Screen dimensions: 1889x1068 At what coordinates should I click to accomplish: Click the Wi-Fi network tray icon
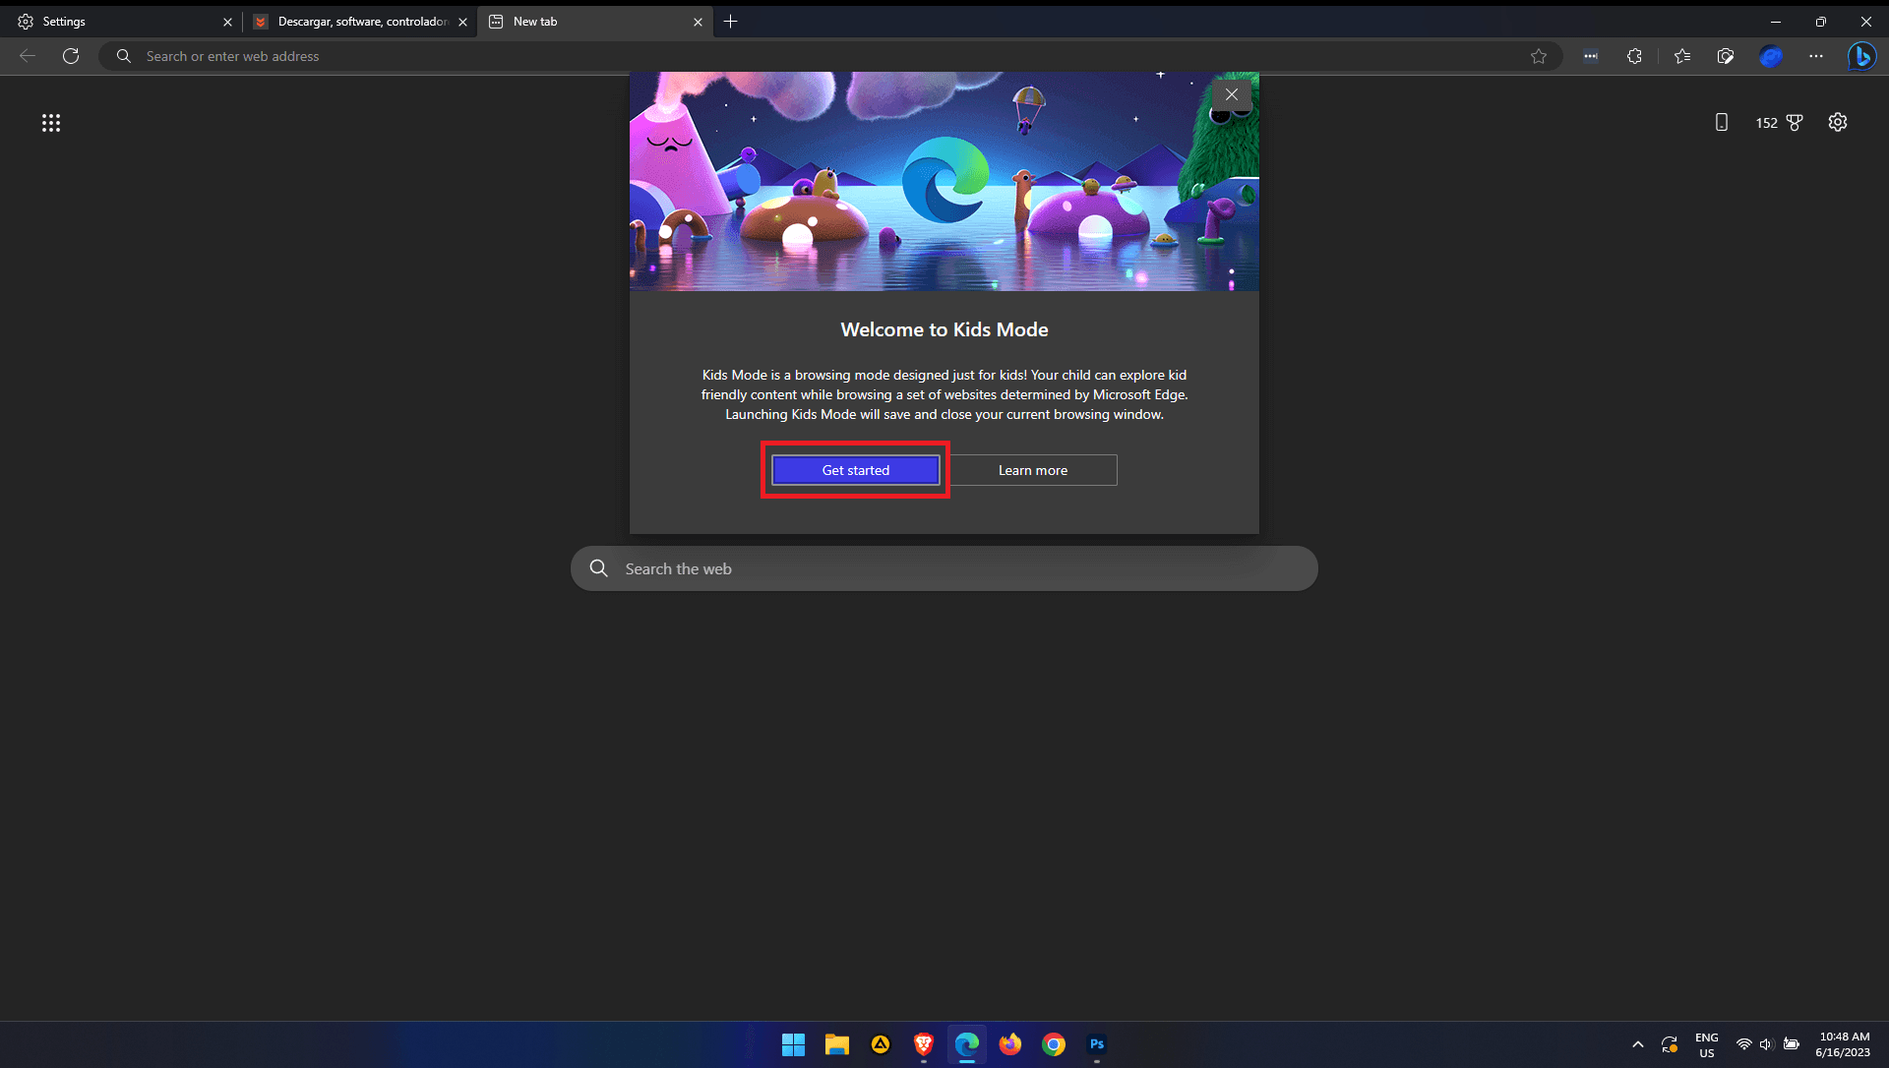[x=1743, y=1044]
